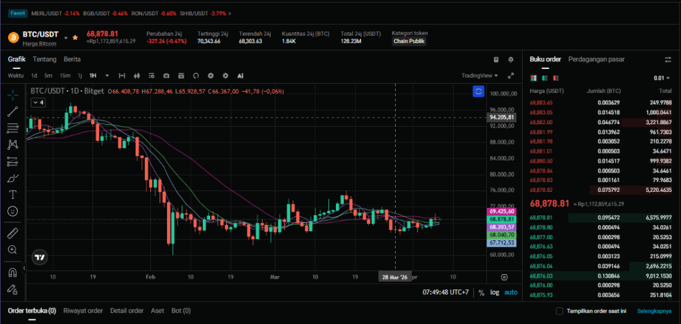The image size is (681, 324).
Task: Take a chart snapshot with camera icon
Action: [x=166, y=76]
